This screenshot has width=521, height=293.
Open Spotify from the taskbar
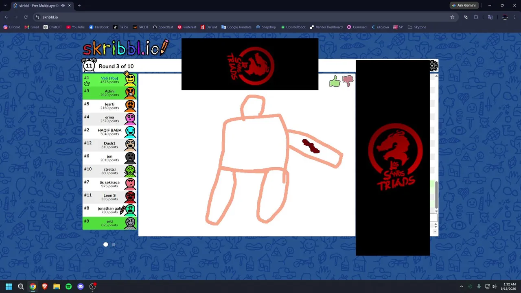68,286
